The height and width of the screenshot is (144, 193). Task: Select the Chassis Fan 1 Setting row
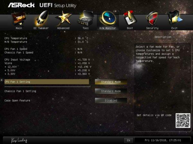(47, 91)
